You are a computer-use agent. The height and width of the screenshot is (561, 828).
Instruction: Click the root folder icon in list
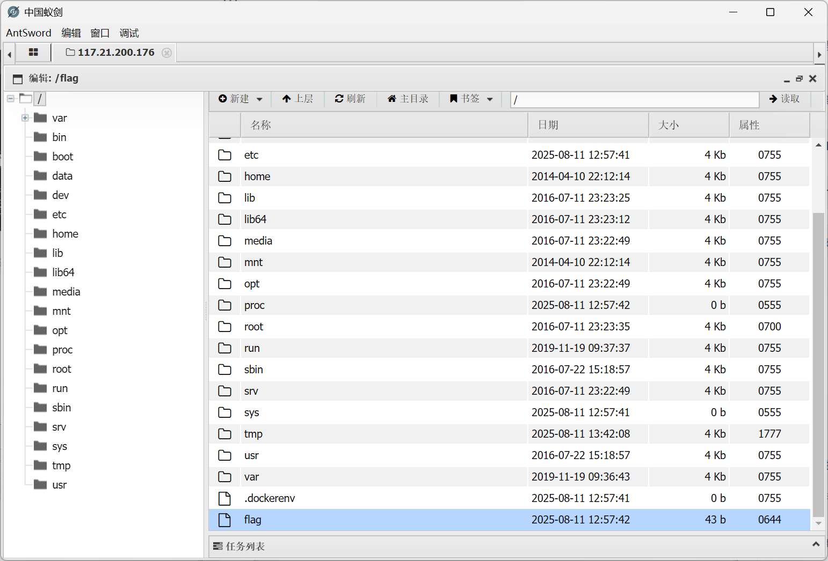[x=224, y=327]
